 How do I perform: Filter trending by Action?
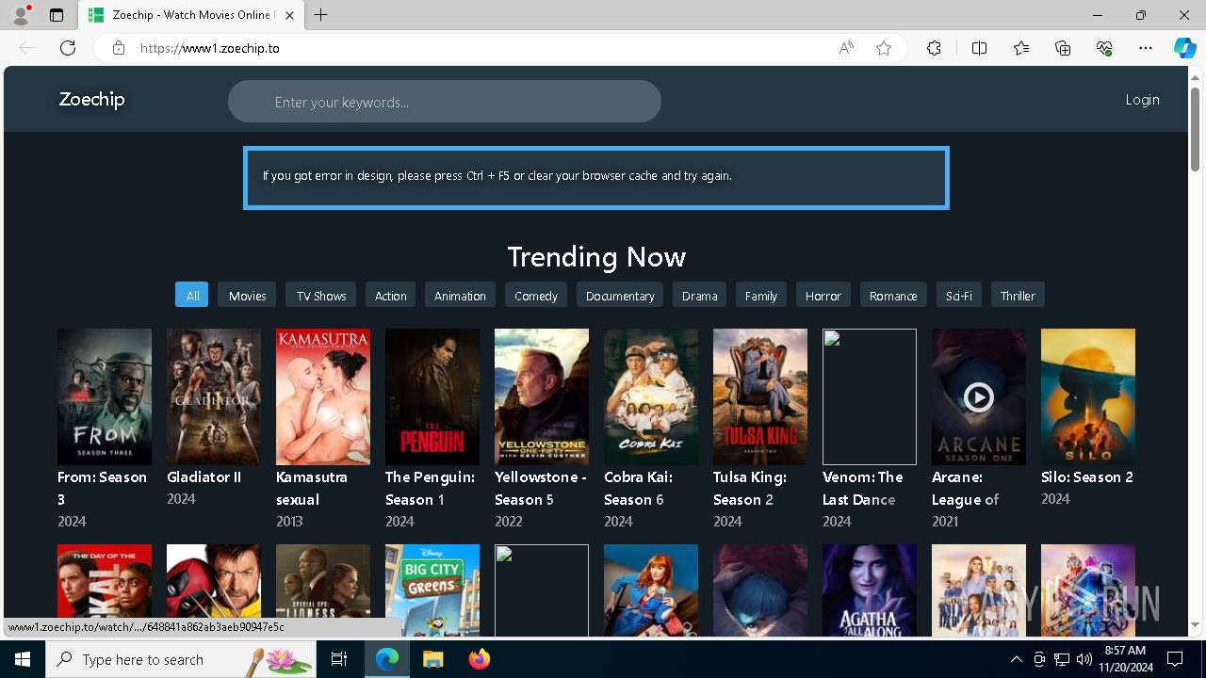tap(391, 295)
